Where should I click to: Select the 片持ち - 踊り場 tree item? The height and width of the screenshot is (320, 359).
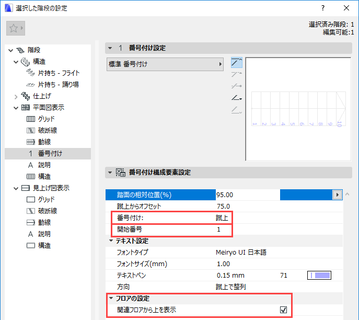tap(59, 85)
